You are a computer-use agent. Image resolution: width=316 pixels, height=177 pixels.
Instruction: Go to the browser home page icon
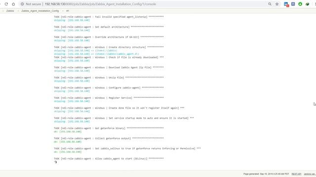(x=13, y=4)
